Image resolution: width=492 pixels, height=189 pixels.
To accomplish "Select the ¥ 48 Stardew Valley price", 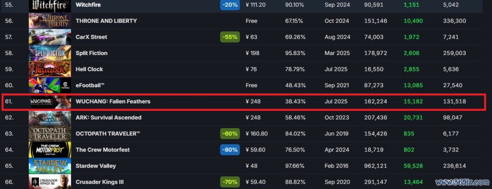I will pos(251,166).
